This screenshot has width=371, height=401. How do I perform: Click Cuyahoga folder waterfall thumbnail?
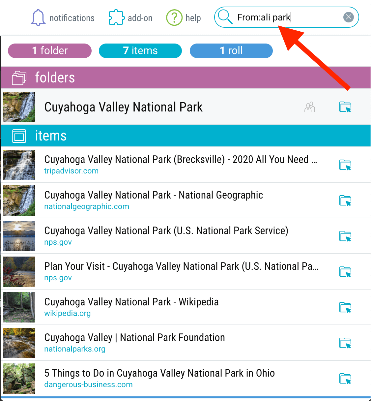coord(19,107)
